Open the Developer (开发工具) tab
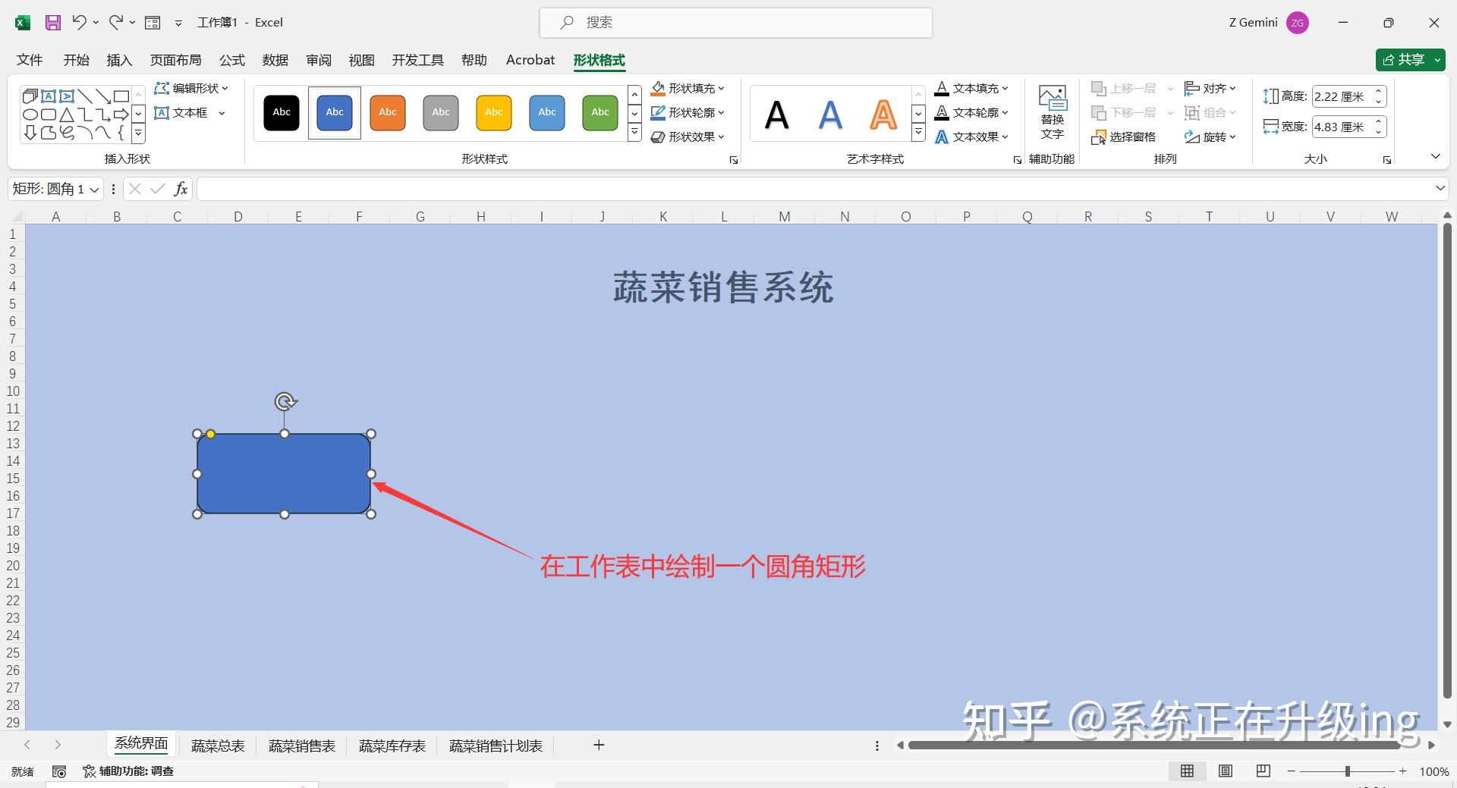 pyautogui.click(x=417, y=60)
